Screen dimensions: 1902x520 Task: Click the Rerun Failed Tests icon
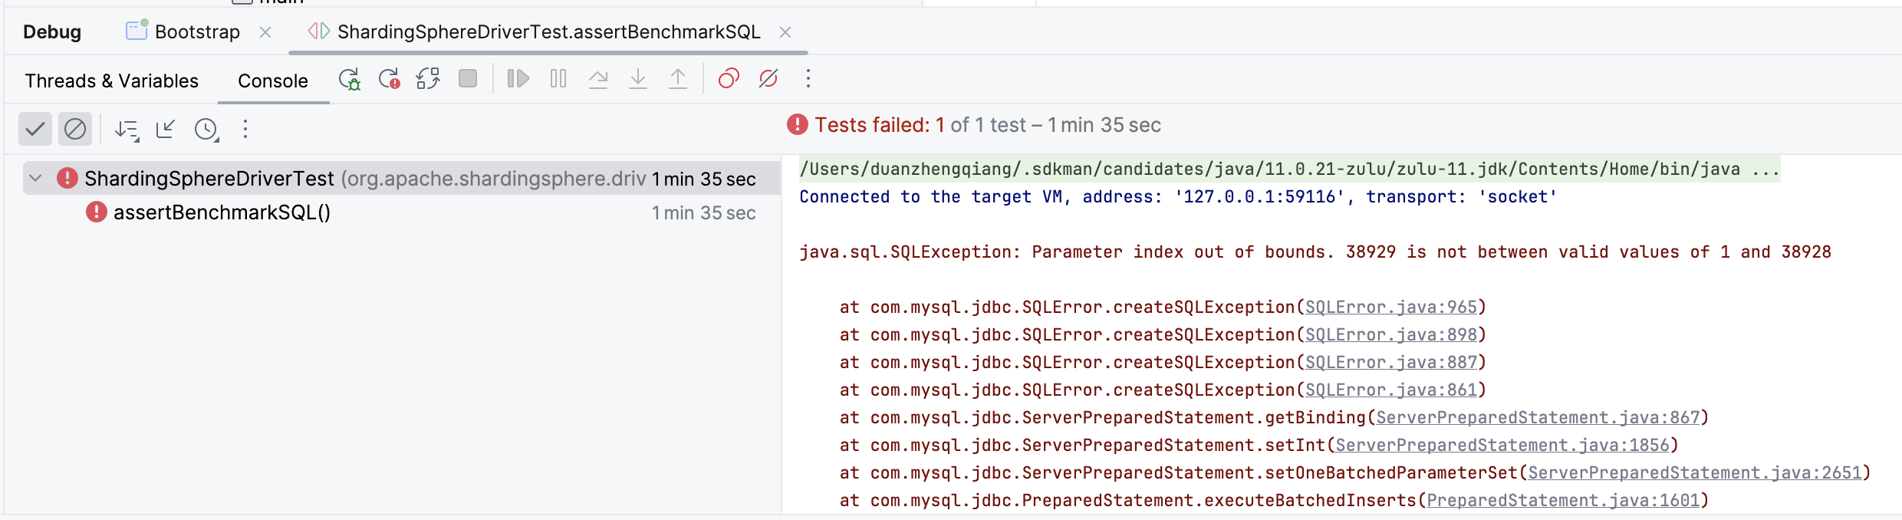point(389,79)
